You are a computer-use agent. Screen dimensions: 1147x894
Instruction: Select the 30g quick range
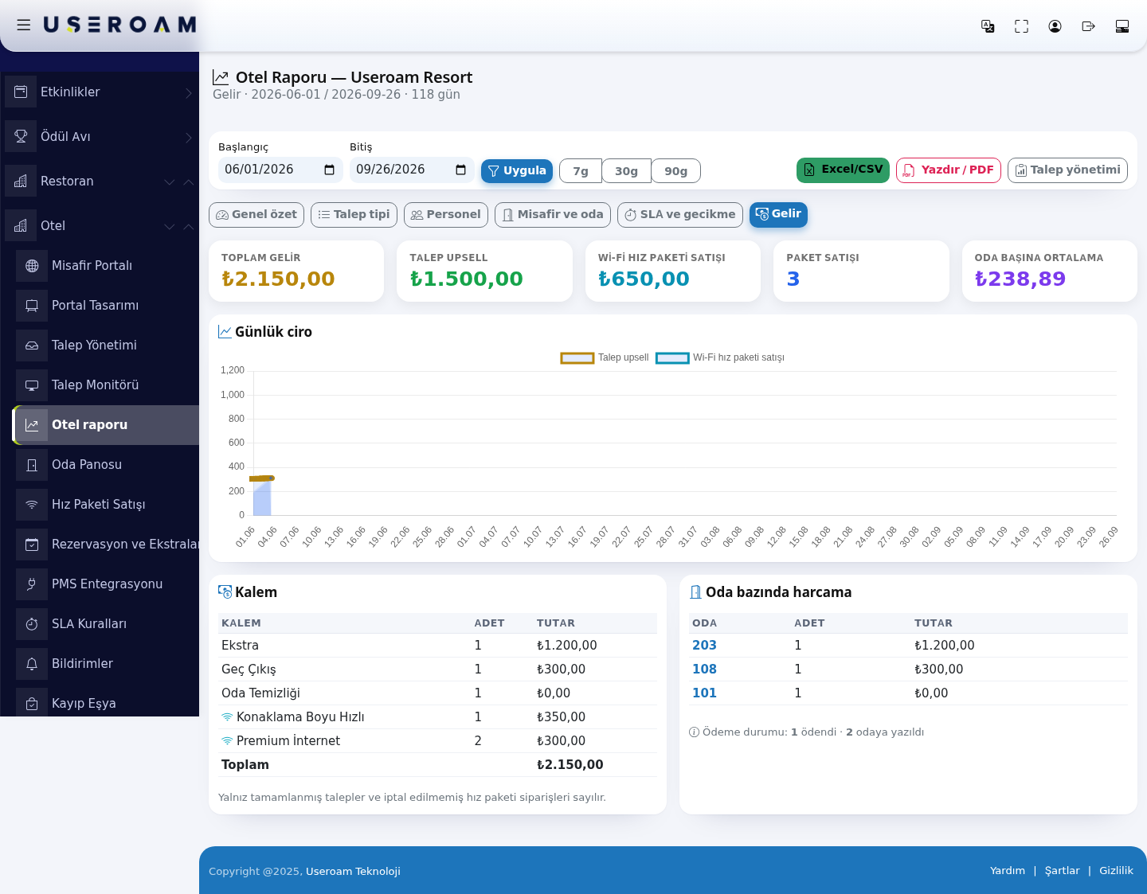[x=626, y=171]
